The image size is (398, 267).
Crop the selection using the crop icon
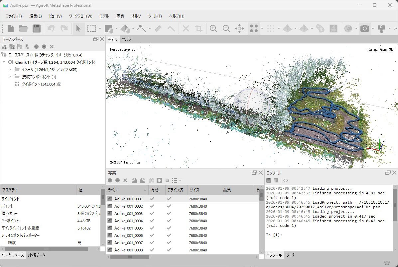click(x=199, y=28)
